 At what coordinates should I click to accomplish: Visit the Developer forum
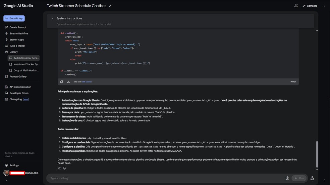pyautogui.click(x=19, y=93)
